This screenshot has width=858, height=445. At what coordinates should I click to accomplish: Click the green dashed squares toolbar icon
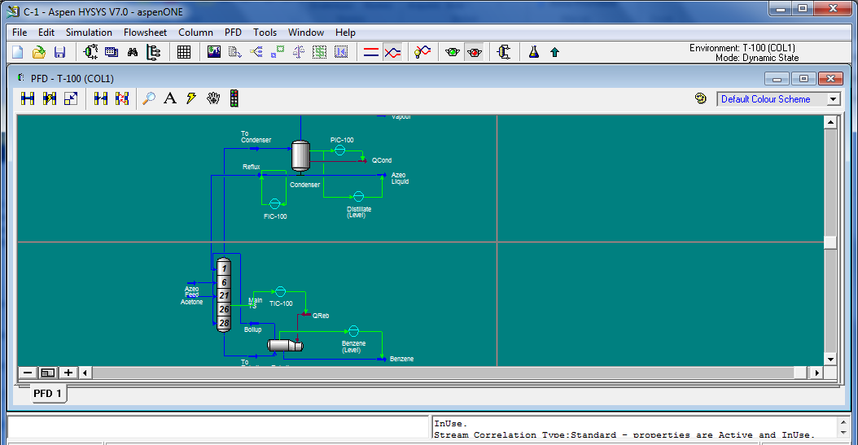pyautogui.click(x=278, y=52)
